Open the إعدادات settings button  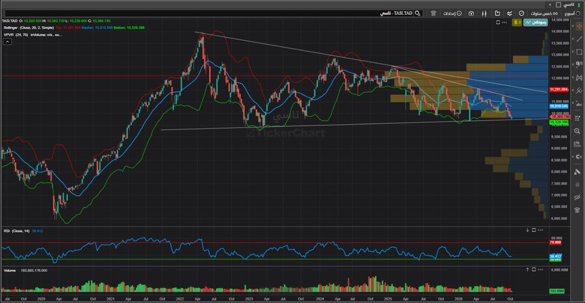pos(452,14)
